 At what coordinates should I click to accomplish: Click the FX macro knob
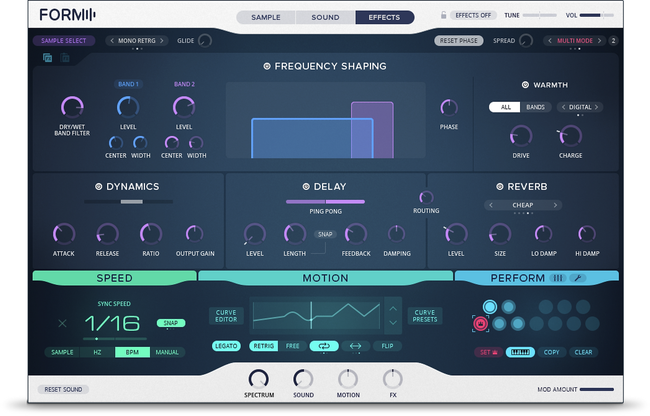[x=393, y=379]
